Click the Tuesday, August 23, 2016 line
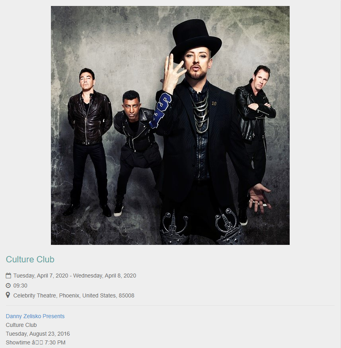Viewport: 341px width, 348px height. click(x=38, y=334)
